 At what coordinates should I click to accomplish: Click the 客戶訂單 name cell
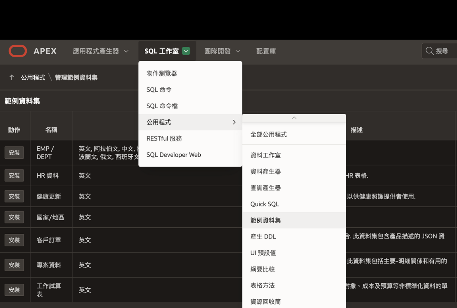(x=51, y=240)
